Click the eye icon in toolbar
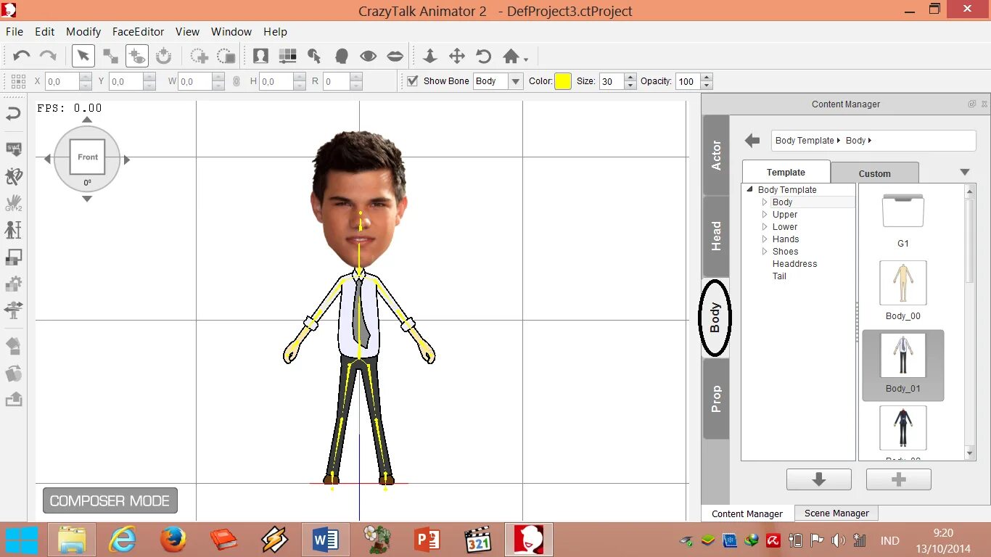This screenshot has height=557, width=991. (x=368, y=56)
